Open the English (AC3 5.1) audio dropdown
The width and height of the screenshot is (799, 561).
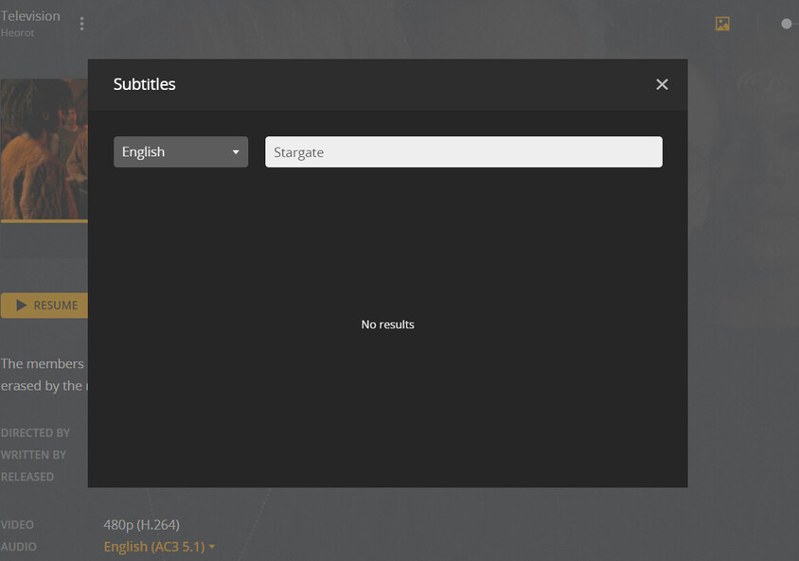pos(159,546)
